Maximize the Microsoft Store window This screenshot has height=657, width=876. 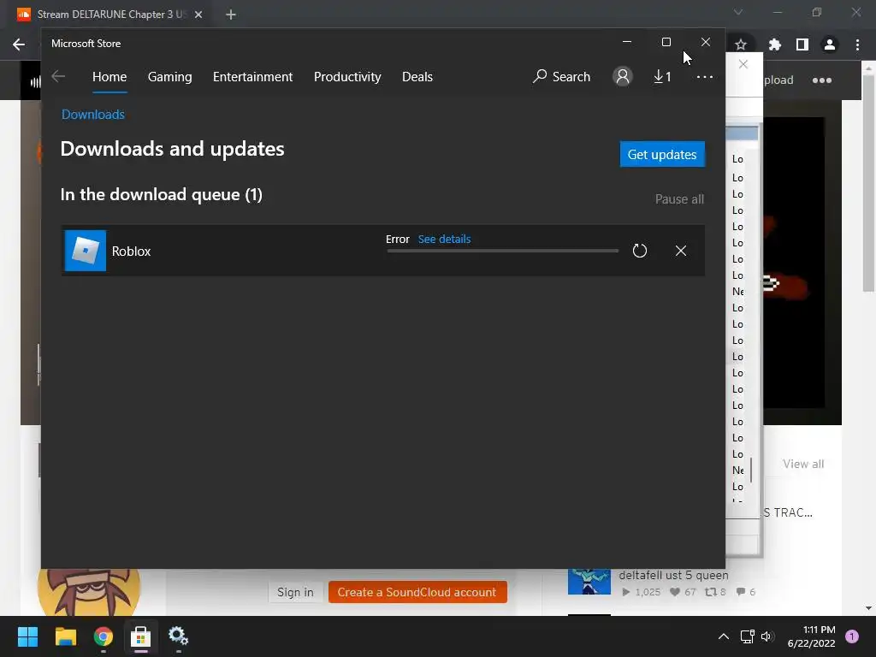click(666, 42)
